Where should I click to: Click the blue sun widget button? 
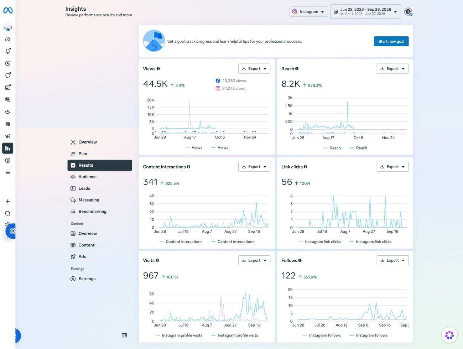(12, 231)
